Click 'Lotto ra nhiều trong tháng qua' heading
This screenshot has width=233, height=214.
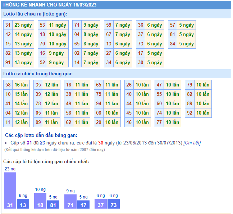coord(38,73)
